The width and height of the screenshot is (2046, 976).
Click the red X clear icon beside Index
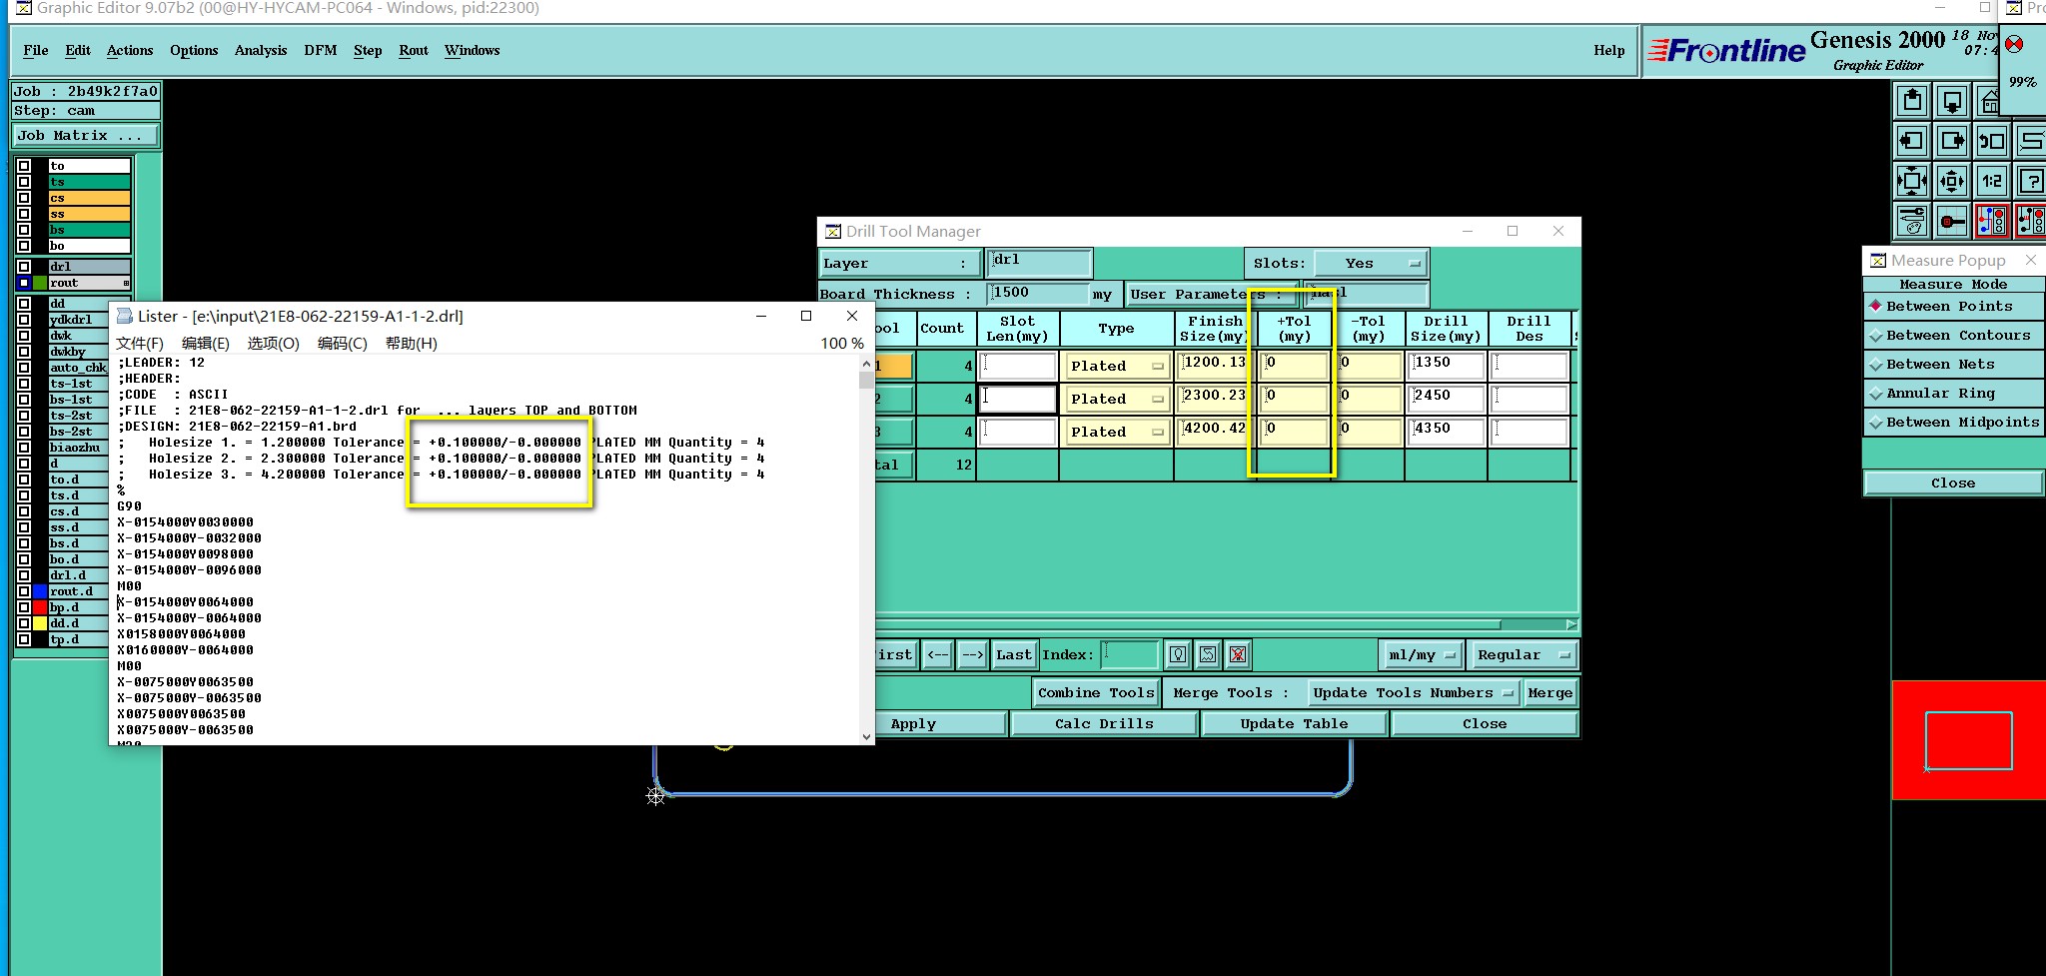tap(1238, 655)
